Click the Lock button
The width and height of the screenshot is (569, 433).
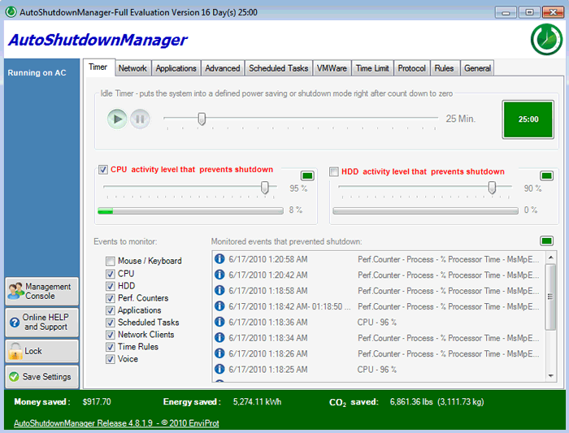[x=42, y=351]
